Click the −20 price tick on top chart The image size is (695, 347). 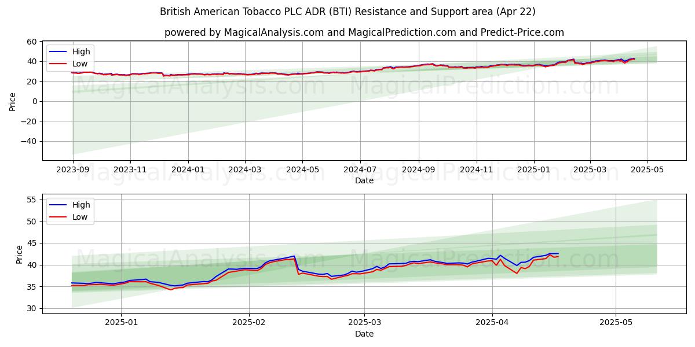pyautogui.click(x=29, y=121)
